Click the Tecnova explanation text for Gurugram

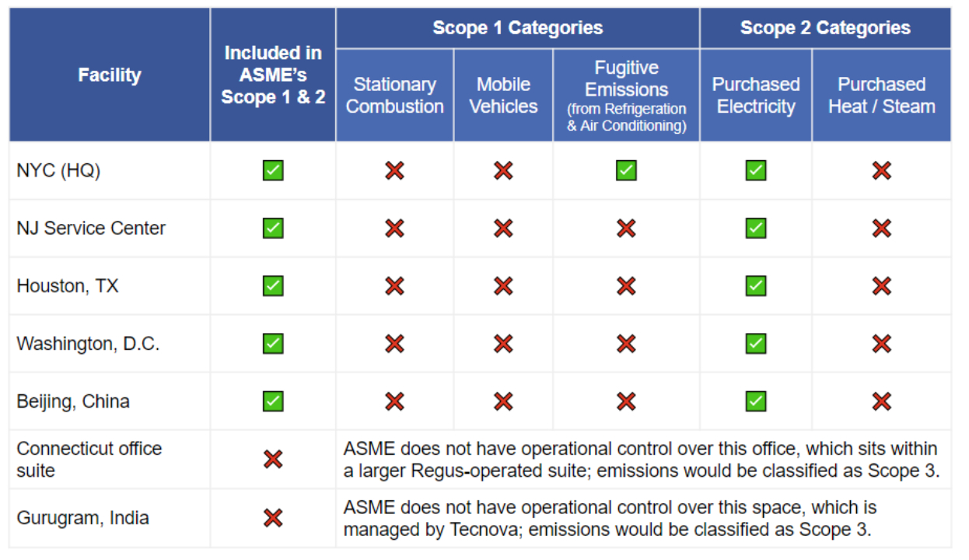pyautogui.click(x=610, y=518)
